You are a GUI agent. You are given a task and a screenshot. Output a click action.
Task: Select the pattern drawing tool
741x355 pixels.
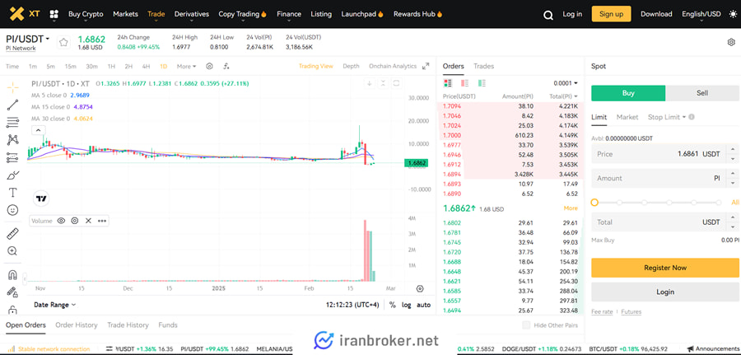coord(12,140)
